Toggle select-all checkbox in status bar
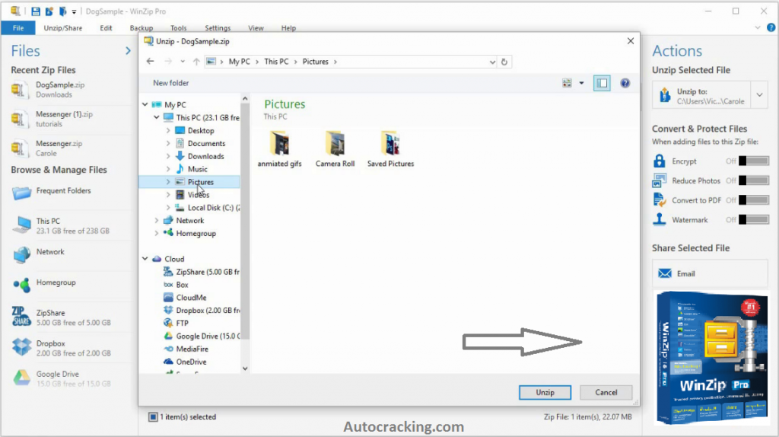This screenshot has width=779, height=437. click(x=153, y=417)
